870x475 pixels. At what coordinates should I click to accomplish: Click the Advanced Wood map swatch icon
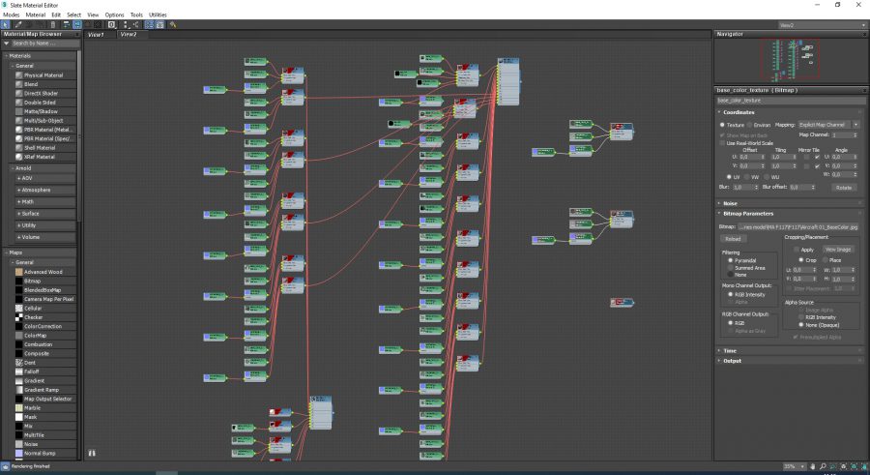tap(19, 272)
